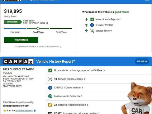Click the US $44.99 price button

point(142,61)
